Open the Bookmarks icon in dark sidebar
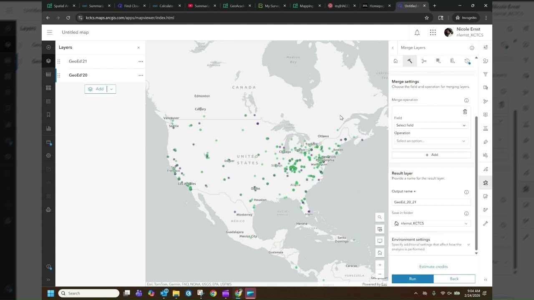 point(48,115)
